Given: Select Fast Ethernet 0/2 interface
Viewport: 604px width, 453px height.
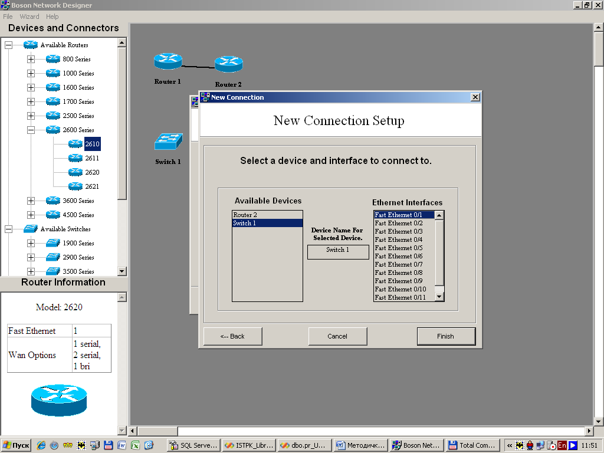Looking at the screenshot, I should click(x=404, y=223).
